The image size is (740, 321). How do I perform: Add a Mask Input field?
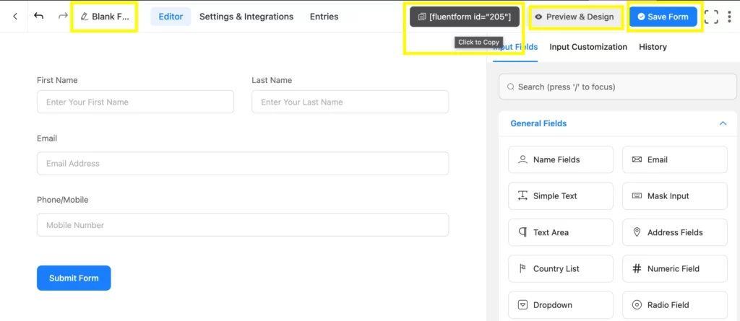674,195
